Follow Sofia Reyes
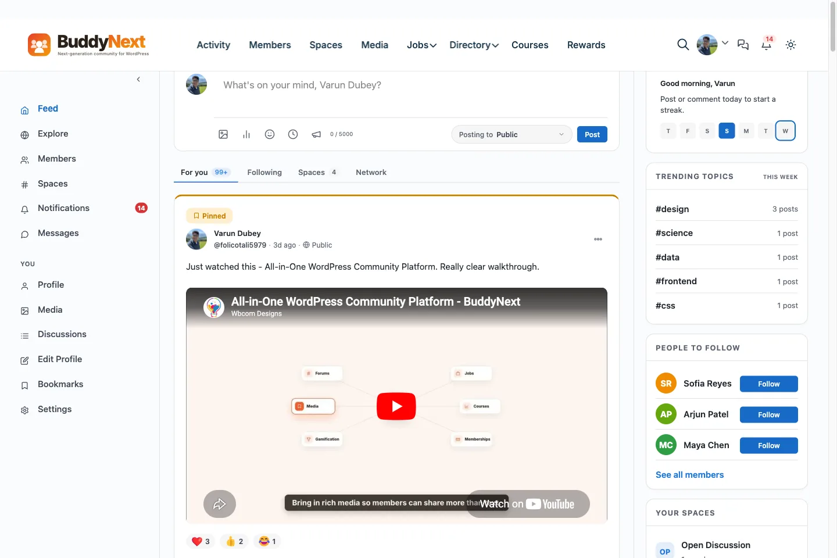The width and height of the screenshot is (837, 558). coord(768,384)
